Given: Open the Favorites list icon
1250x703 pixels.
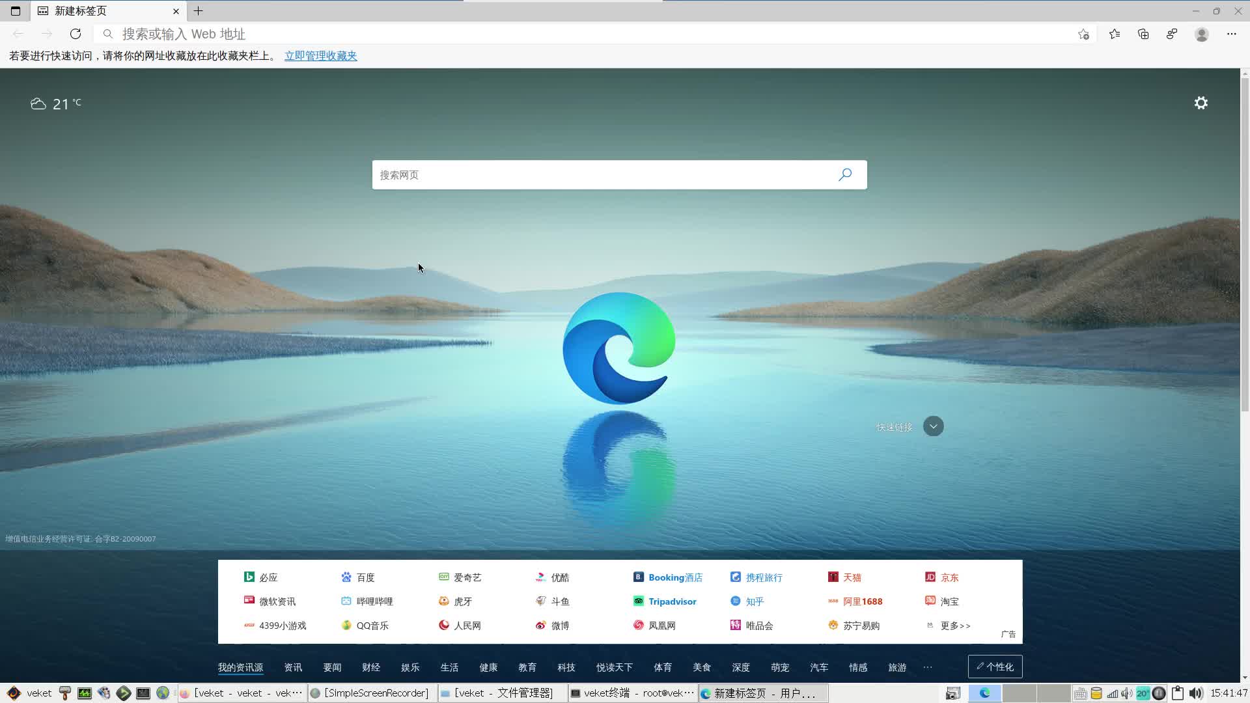Looking at the screenshot, I should tap(1115, 34).
